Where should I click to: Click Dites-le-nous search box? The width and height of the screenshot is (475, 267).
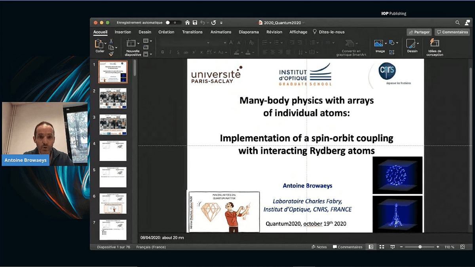tap(329, 32)
